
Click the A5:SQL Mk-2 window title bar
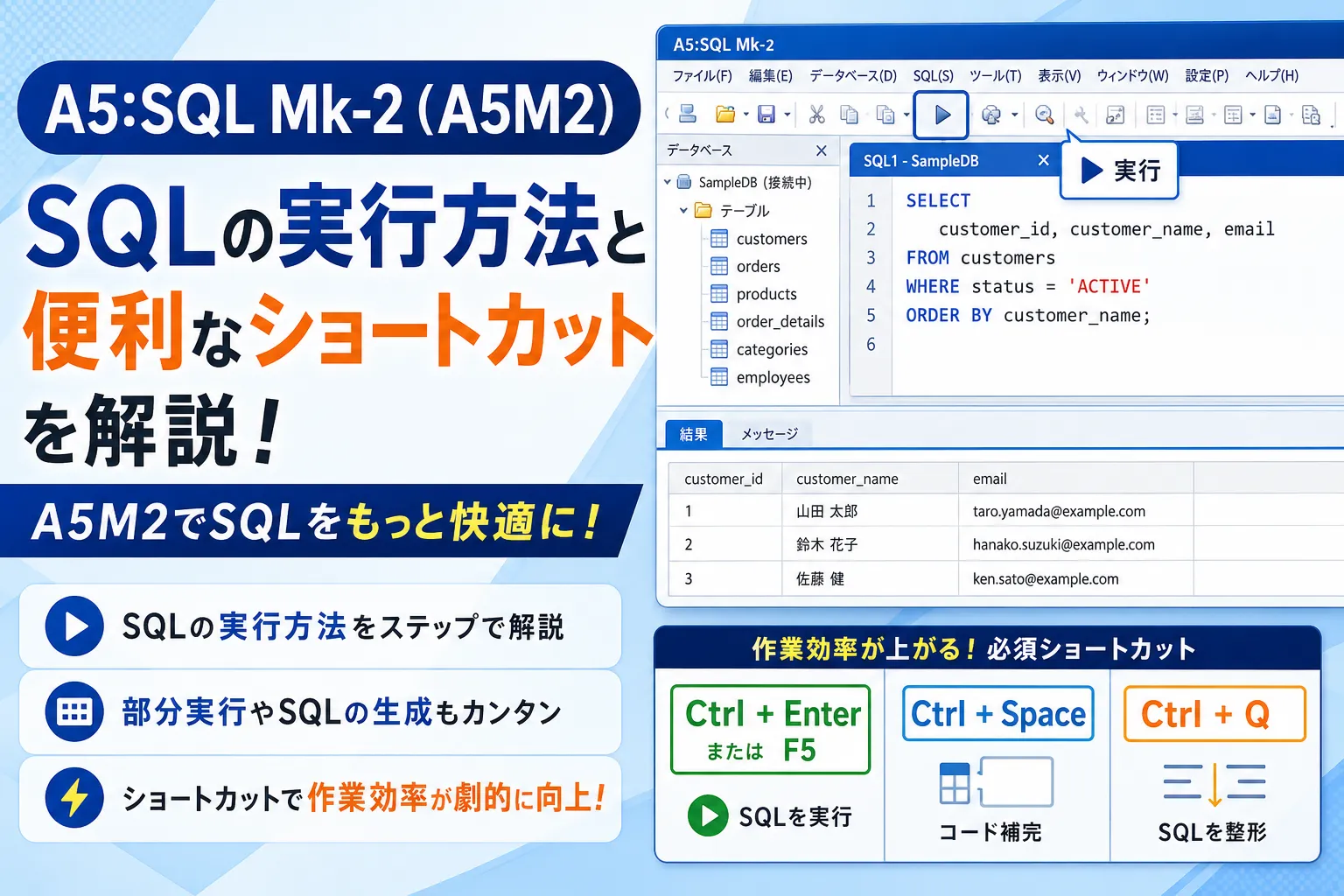(x=1000, y=45)
